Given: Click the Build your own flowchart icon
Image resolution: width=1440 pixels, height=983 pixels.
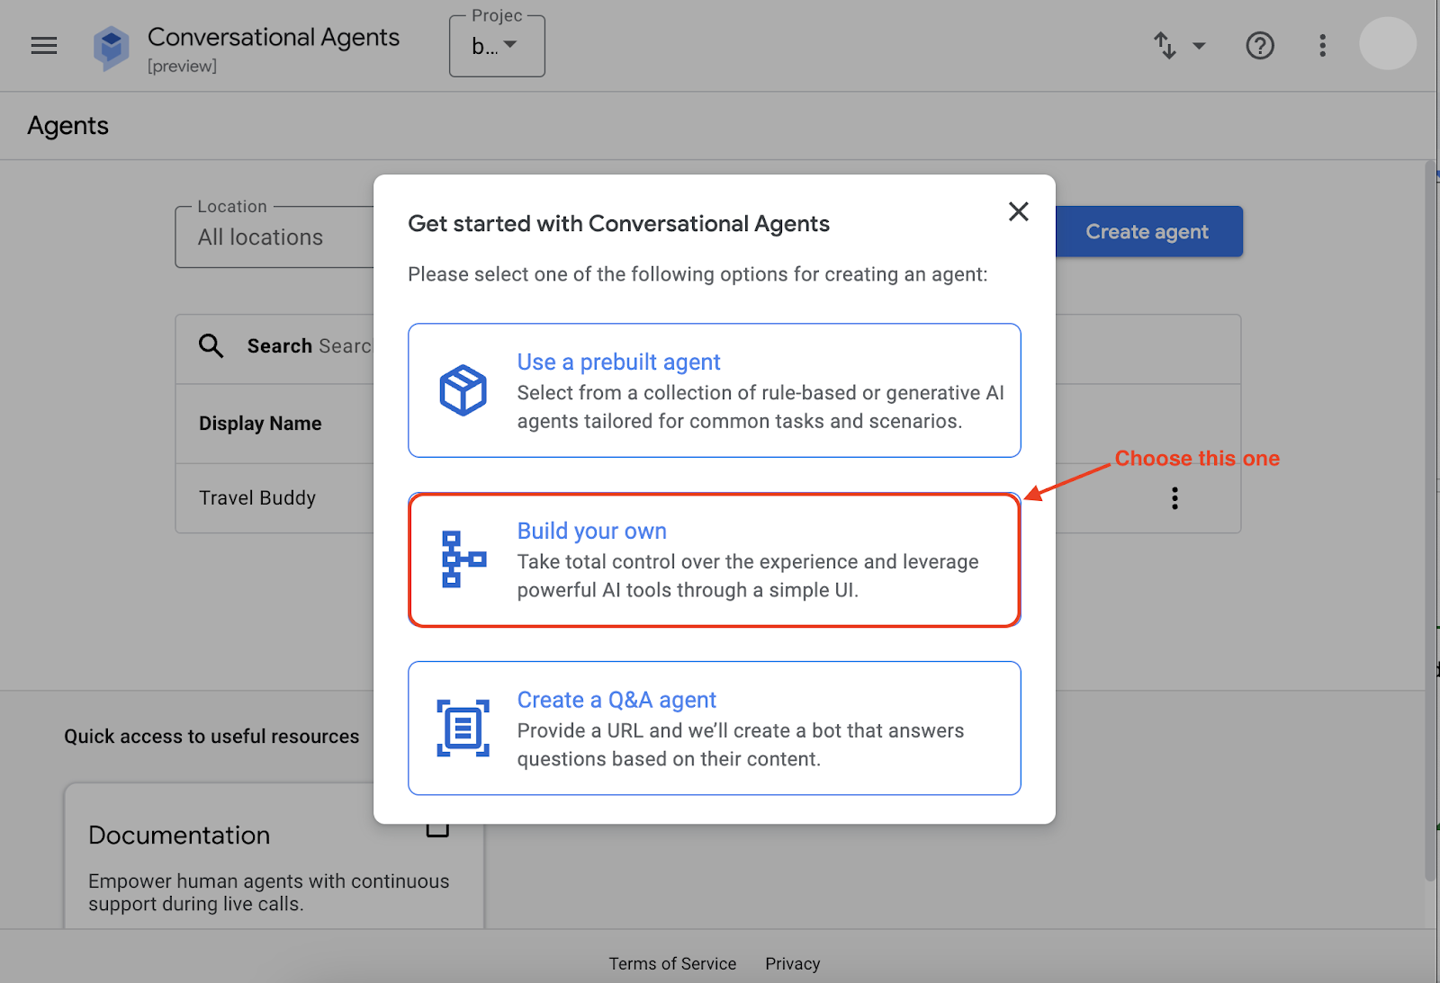Looking at the screenshot, I should click(463, 559).
